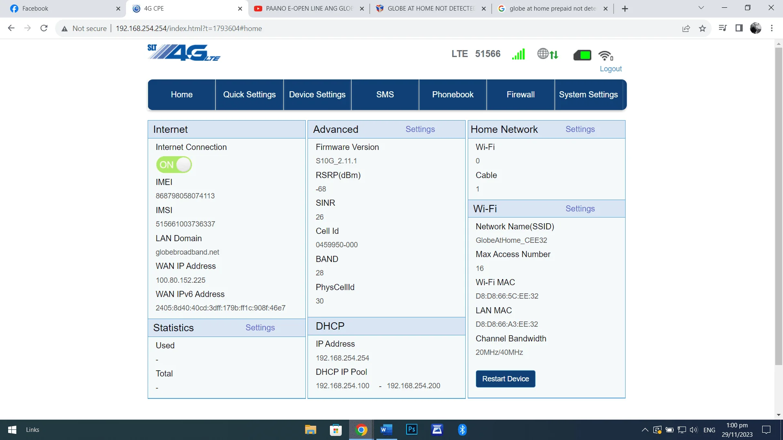Click the IMEI value 868798058074113
Image resolution: width=783 pixels, height=440 pixels.
pyautogui.click(x=185, y=196)
